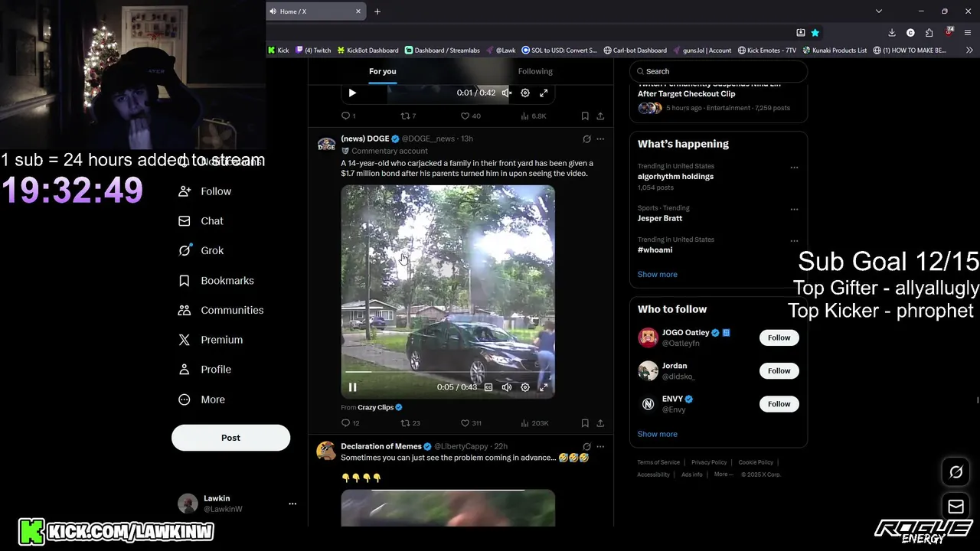Image resolution: width=980 pixels, height=551 pixels.
Task: Open DOGE news profile avatar
Action: coord(326,145)
